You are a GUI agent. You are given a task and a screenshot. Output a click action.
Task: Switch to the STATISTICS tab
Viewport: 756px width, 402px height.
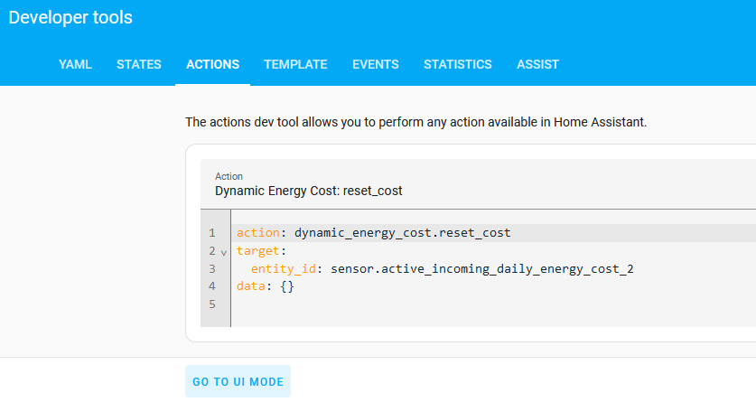coord(458,64)
